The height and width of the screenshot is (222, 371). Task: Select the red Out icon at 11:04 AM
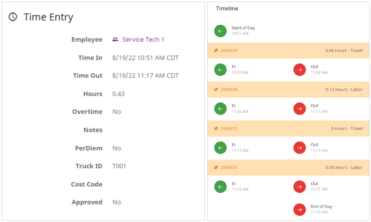point(300,70)
